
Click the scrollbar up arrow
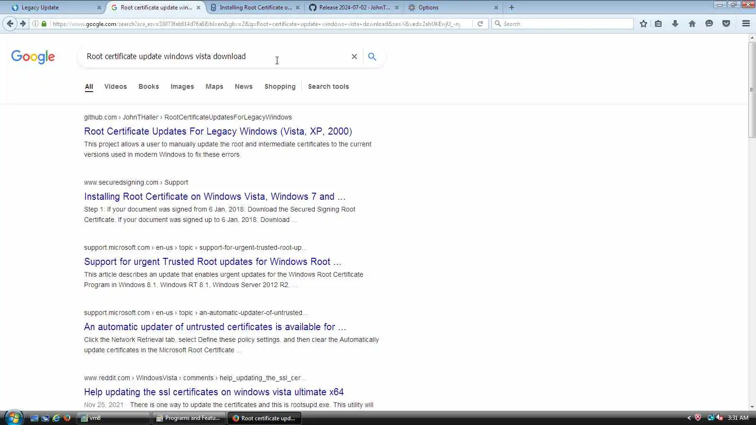pyautogui.click(x=752, y=37)
